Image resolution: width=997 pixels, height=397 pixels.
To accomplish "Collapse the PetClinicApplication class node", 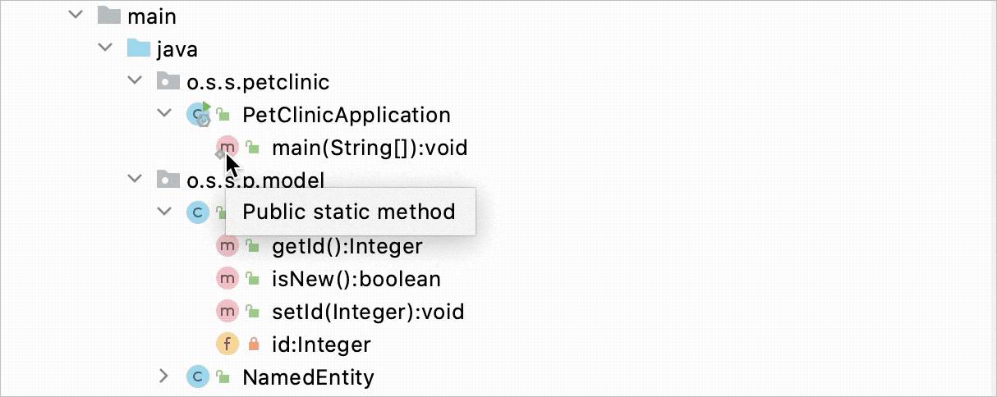I will click(x=164, y=115).
